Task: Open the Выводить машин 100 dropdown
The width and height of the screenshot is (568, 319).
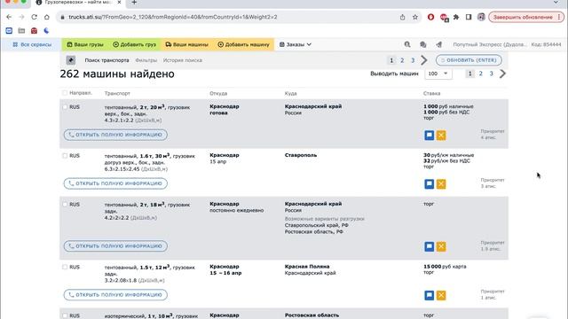Action: point(438,74)
